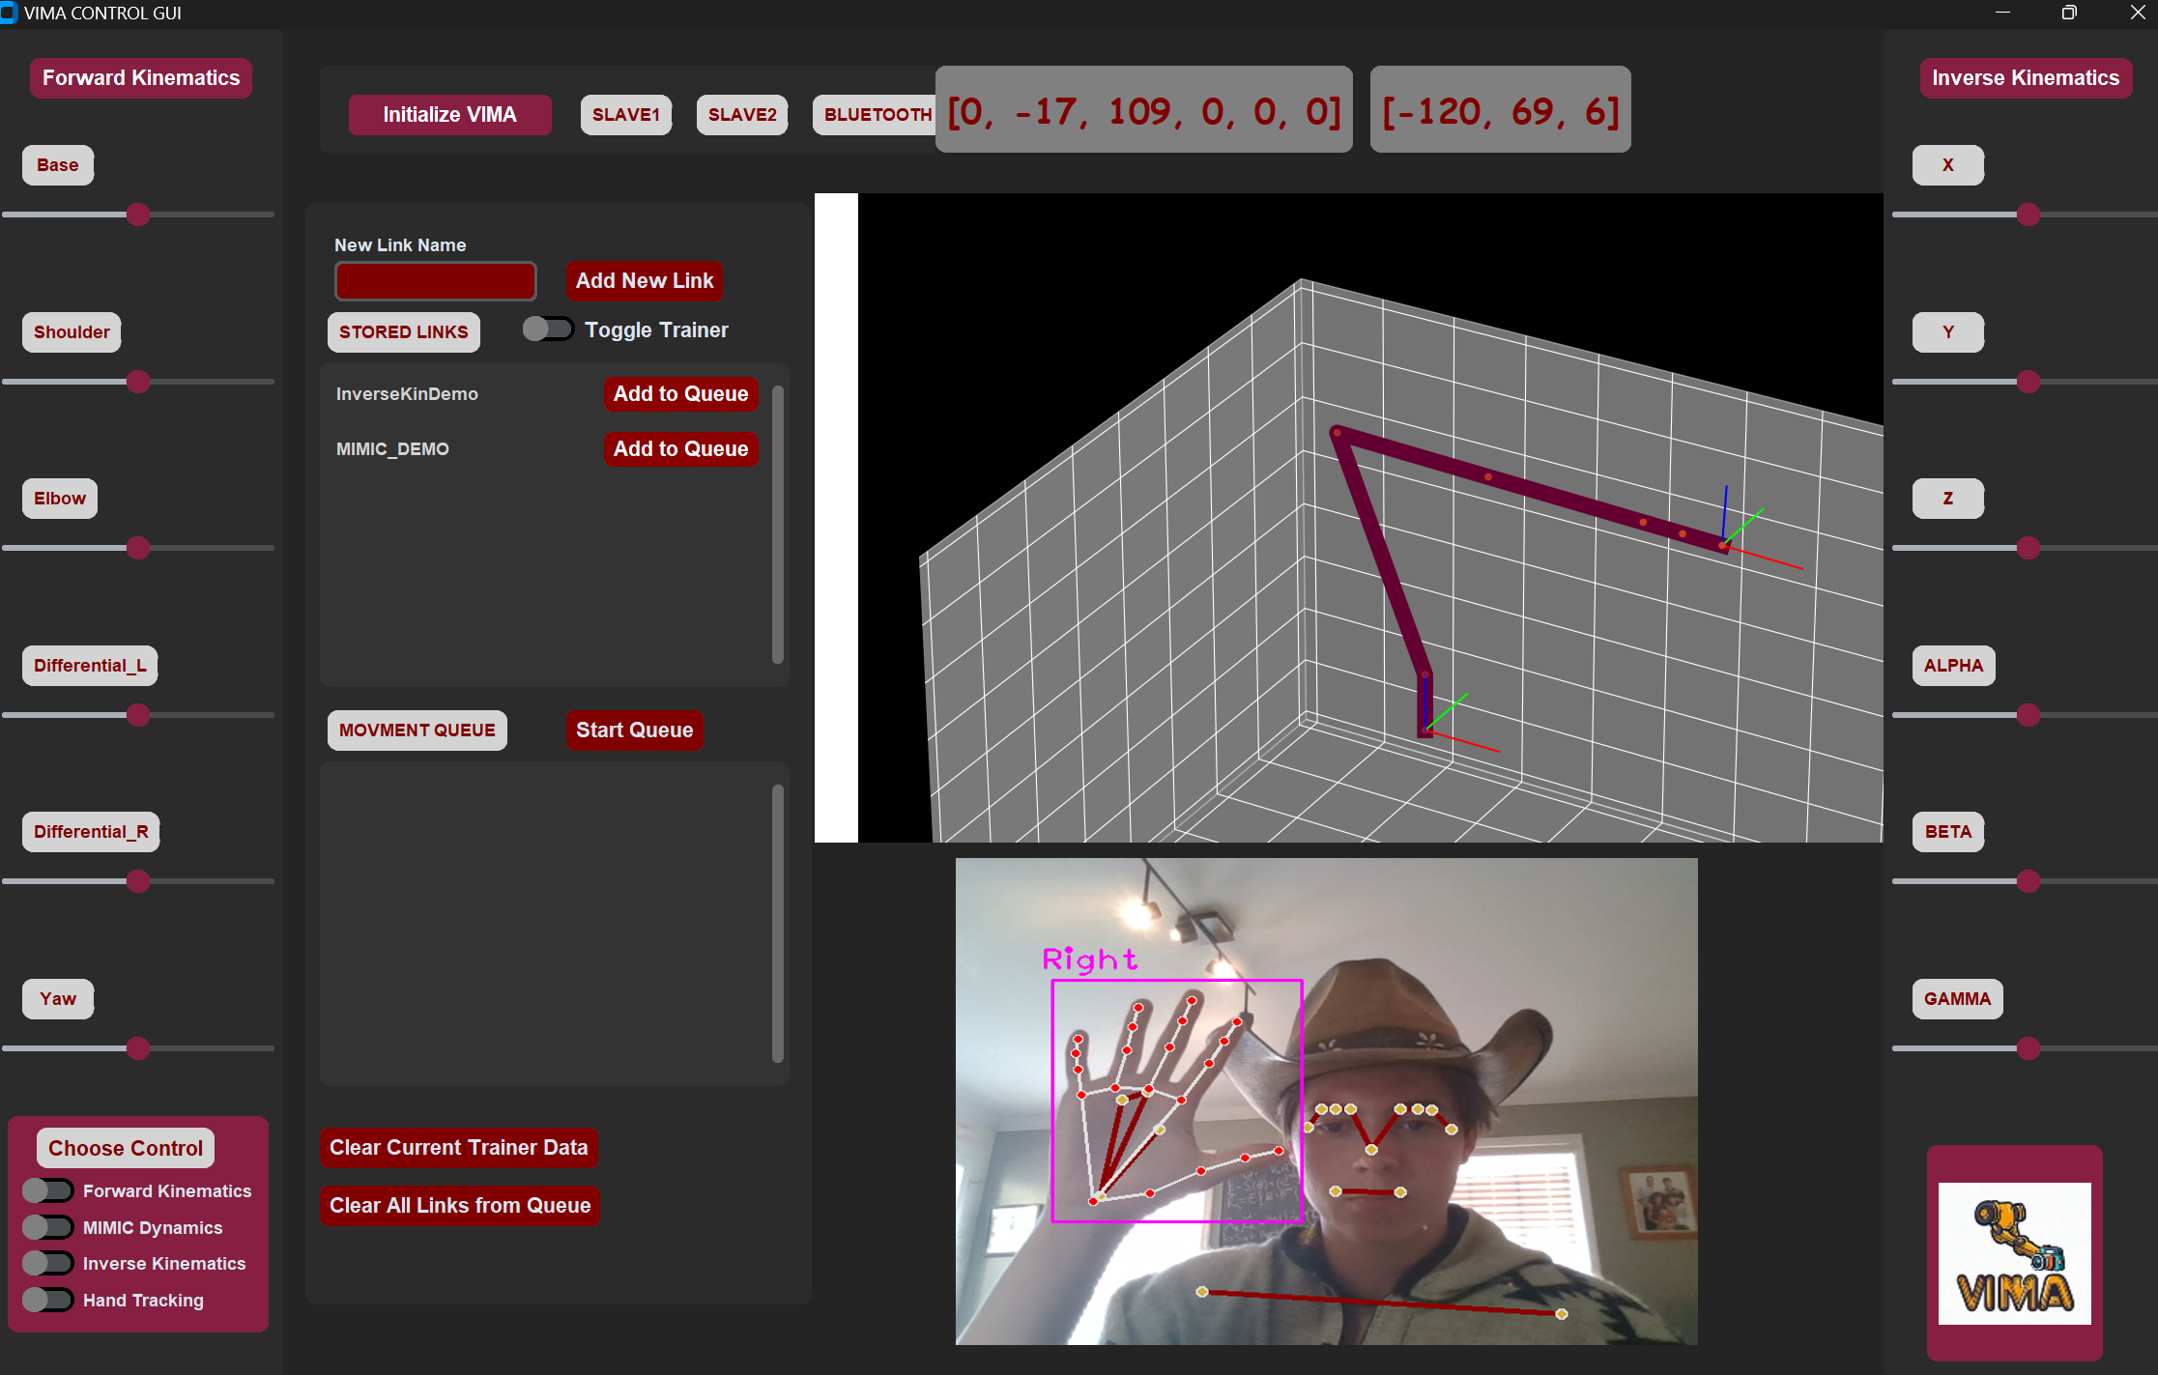Clear Current Trainer Data
This screenshot has width=2158, height=1375.
pyautogui.click(x=458, y=1147)
